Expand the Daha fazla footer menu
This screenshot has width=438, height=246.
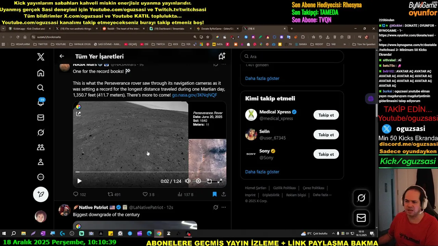tap(322, 195)
